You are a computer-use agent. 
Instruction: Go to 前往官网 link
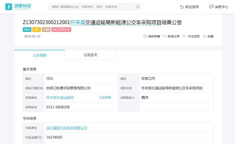coord(192,7)
